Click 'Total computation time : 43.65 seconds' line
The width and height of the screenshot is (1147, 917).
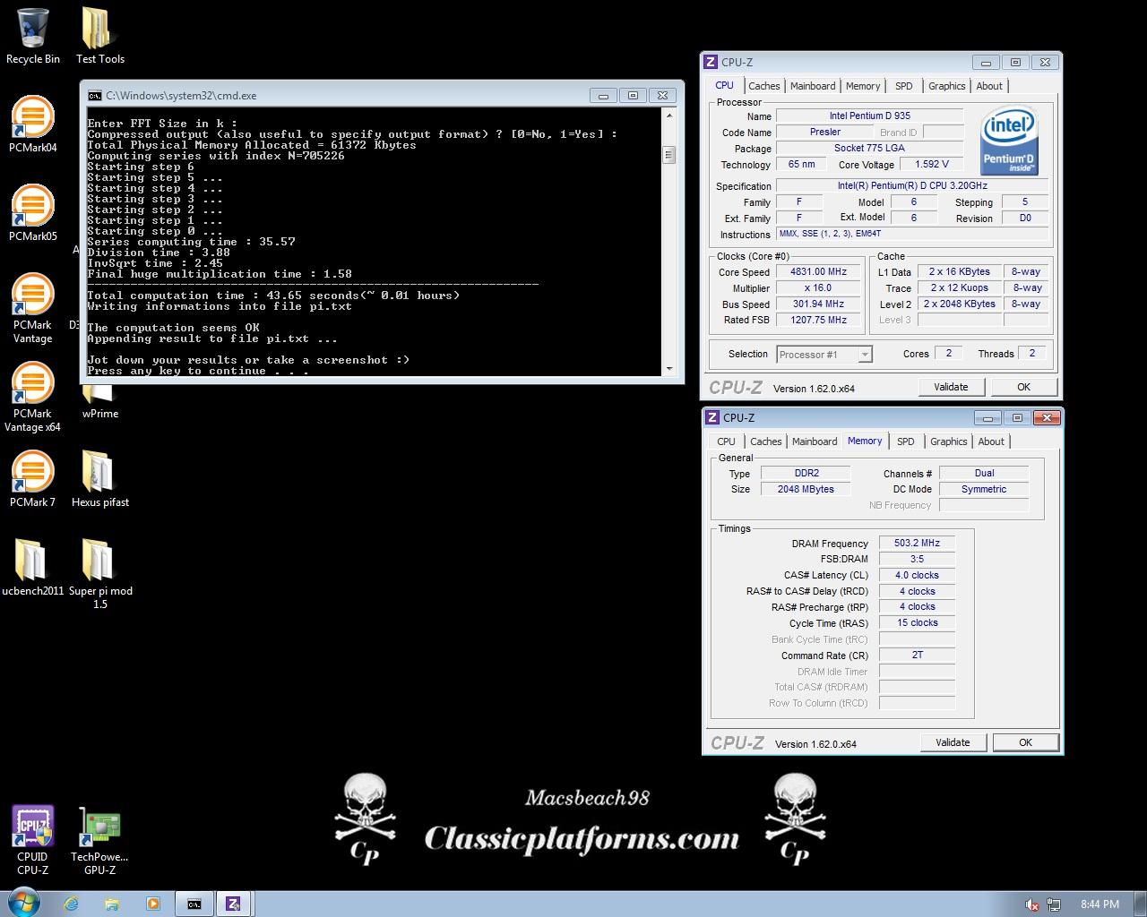click(x=273, y=296)
